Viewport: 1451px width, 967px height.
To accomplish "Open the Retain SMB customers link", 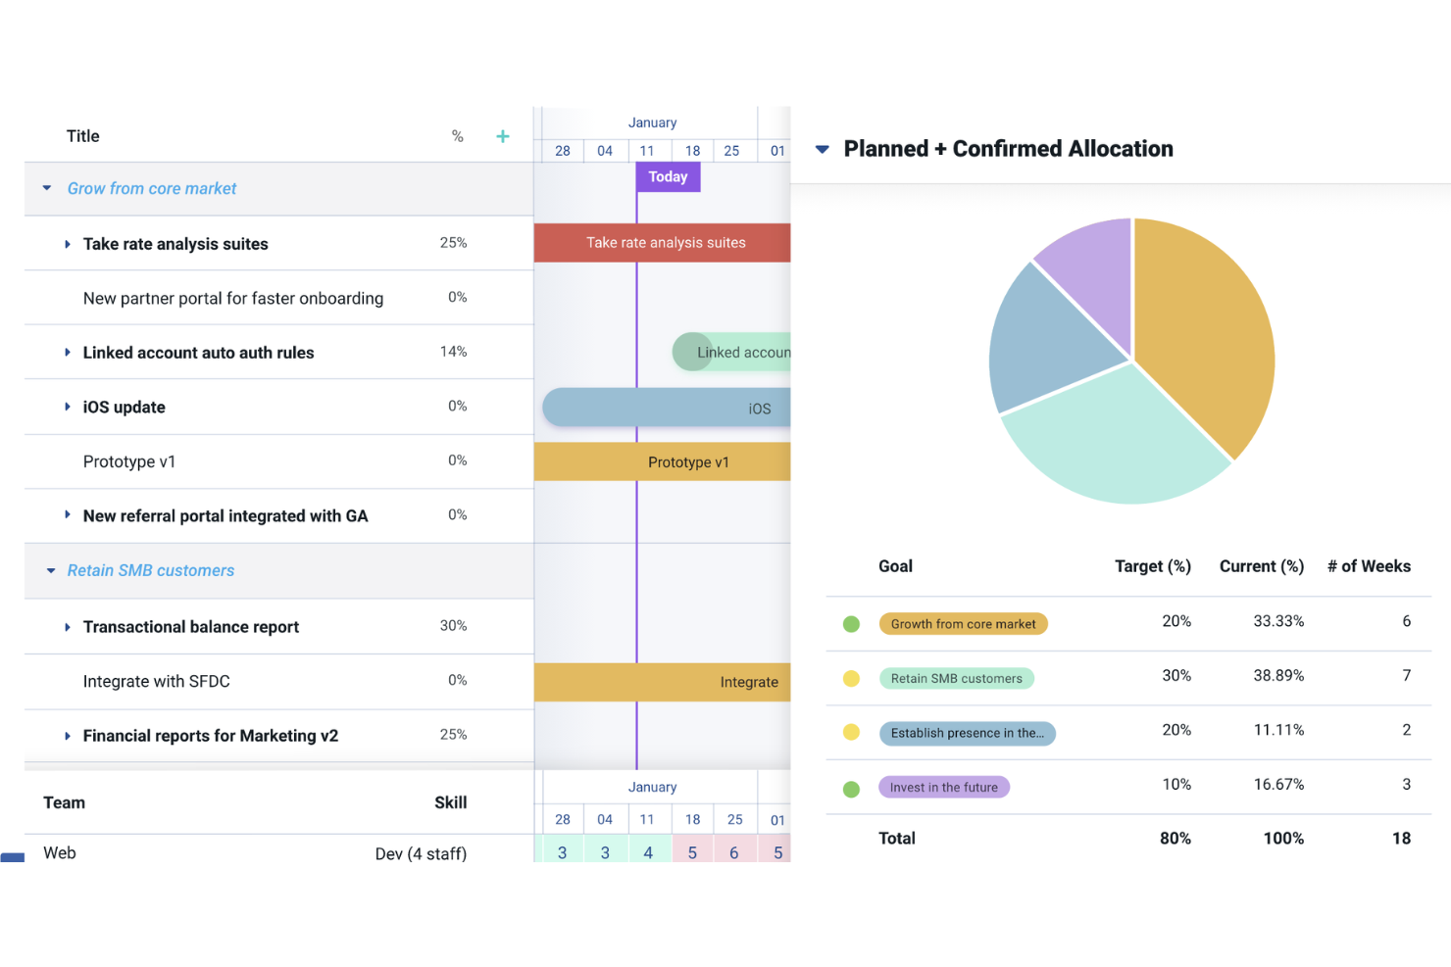I will [151, 570].
